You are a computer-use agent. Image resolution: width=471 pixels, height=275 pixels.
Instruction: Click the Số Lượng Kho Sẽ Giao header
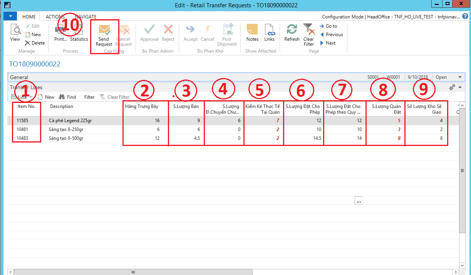tap(424, 109)
